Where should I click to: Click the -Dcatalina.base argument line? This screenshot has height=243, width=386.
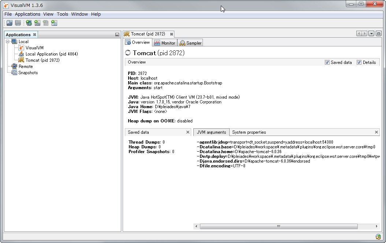tap(286, 147)
